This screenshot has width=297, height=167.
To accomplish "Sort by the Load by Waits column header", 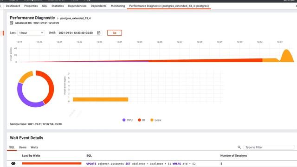I will click(x=31, y=155).
